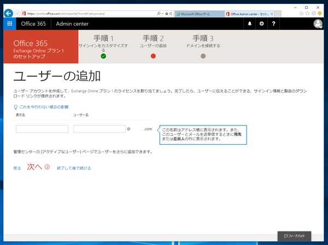Click the smiley feedback icon in browser
Image resolution: width=328 pixels, height=245 pixels.
pos(320,13)
